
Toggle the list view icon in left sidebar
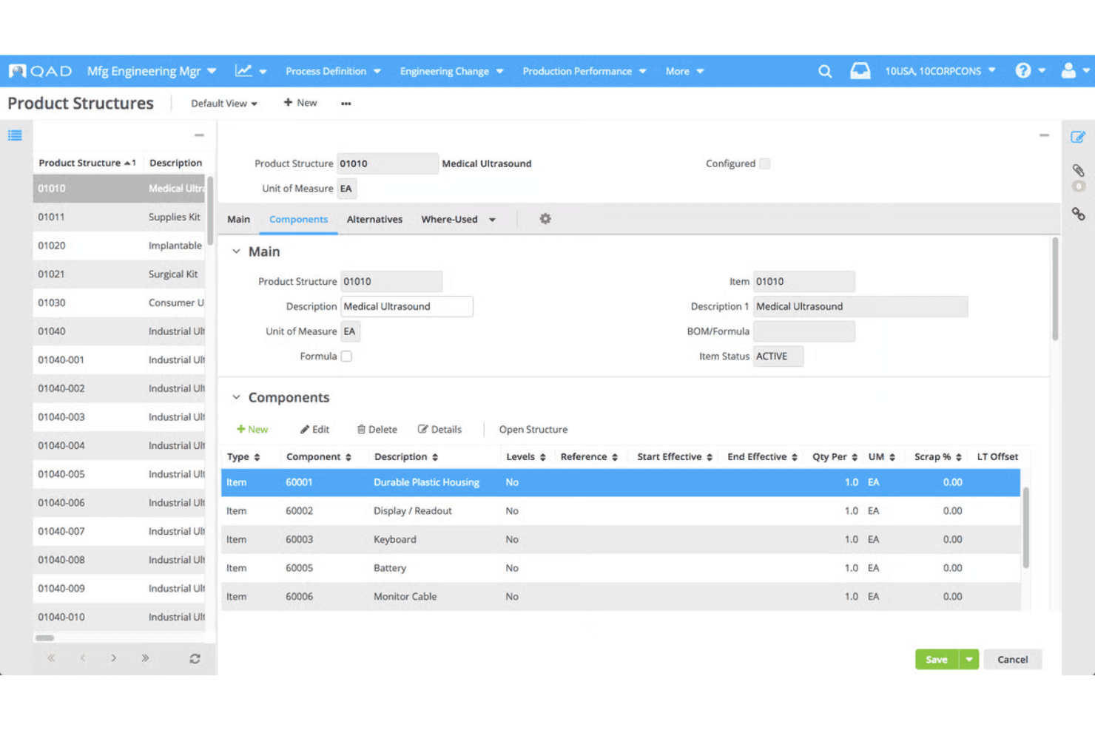[x=15, y=135]
